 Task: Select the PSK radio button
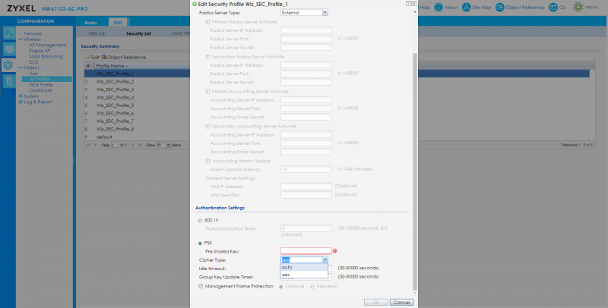200,244
